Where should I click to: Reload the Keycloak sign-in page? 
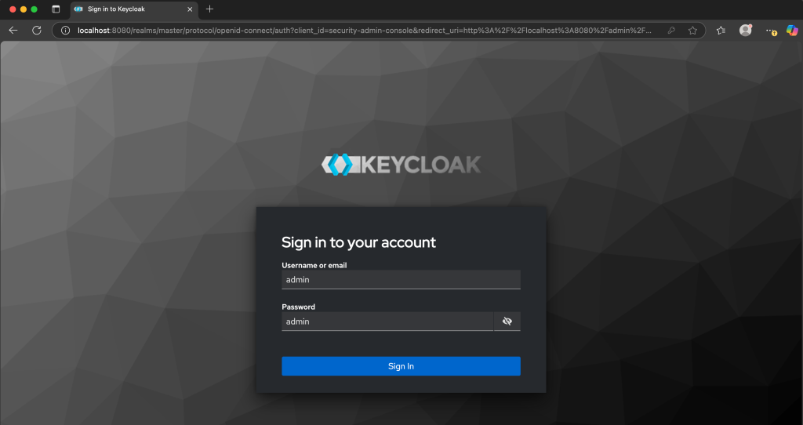(36, 31)
